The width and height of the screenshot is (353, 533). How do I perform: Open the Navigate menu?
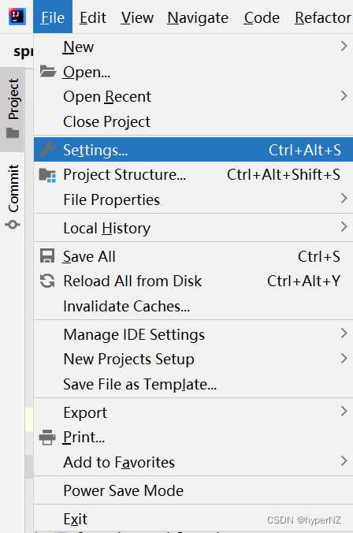pos(198,17)
